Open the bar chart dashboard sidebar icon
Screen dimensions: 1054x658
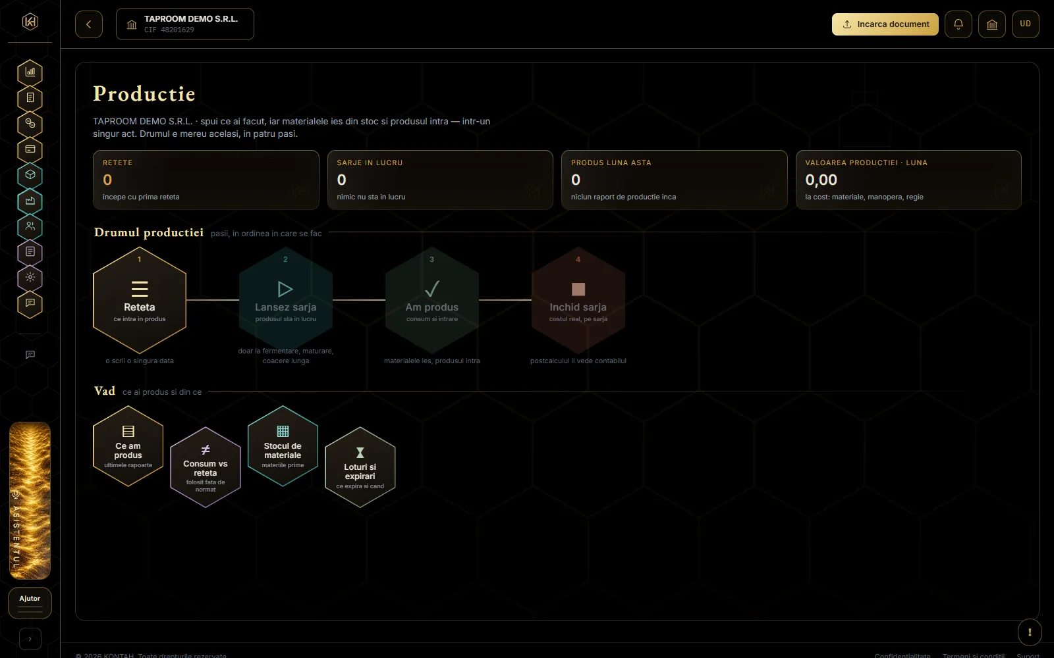point(30,72)
